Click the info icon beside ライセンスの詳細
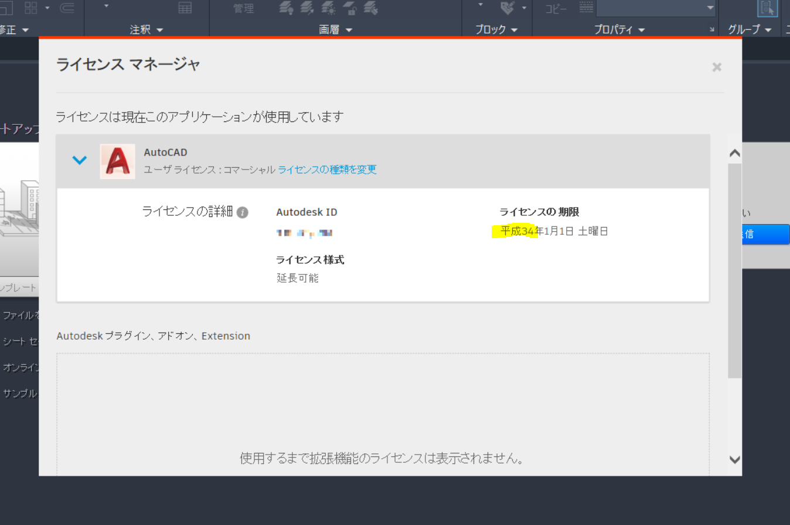This screenshot has height=525, width=790. [x=243, y=212]
